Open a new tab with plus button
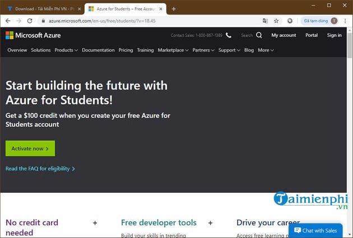Image resolution: width=353 pixels, height=238 pixels. pyautogui.click(x=174, y=9)
